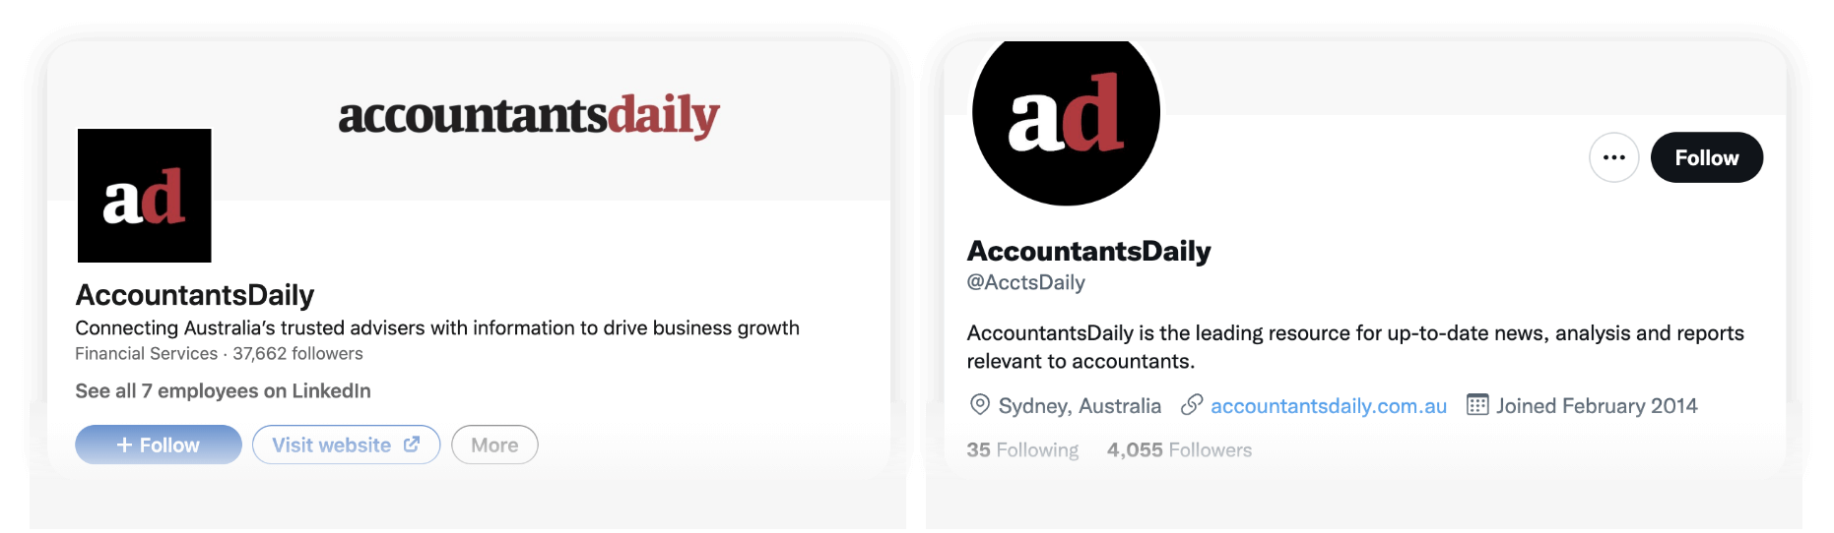This screenshot has height=533, width=1834.
Task: Open the three-dots options on Twitter profile
Action: coord(1613,157)
